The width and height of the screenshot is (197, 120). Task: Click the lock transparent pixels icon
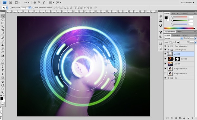point(170,42)
